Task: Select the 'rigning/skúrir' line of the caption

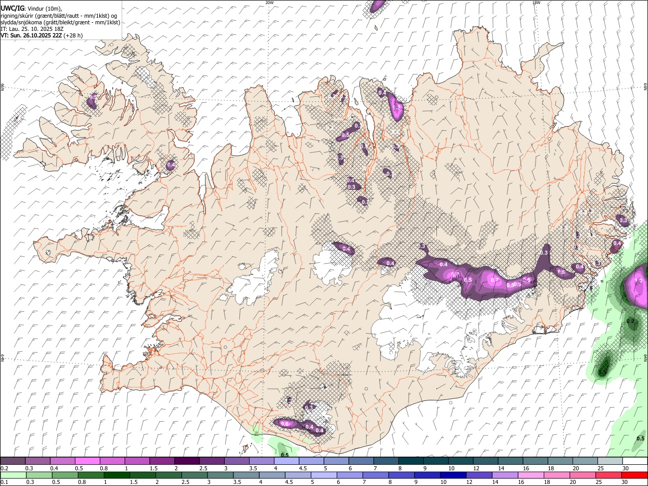Action: pyautogui.click(x=59, y=16)
